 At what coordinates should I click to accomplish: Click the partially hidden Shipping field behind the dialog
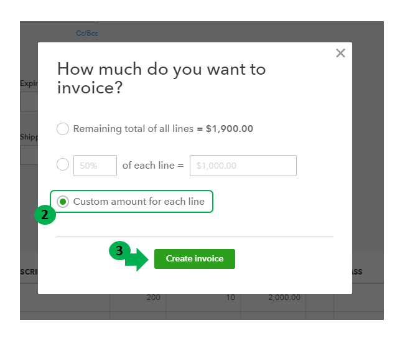pos(29,154)
